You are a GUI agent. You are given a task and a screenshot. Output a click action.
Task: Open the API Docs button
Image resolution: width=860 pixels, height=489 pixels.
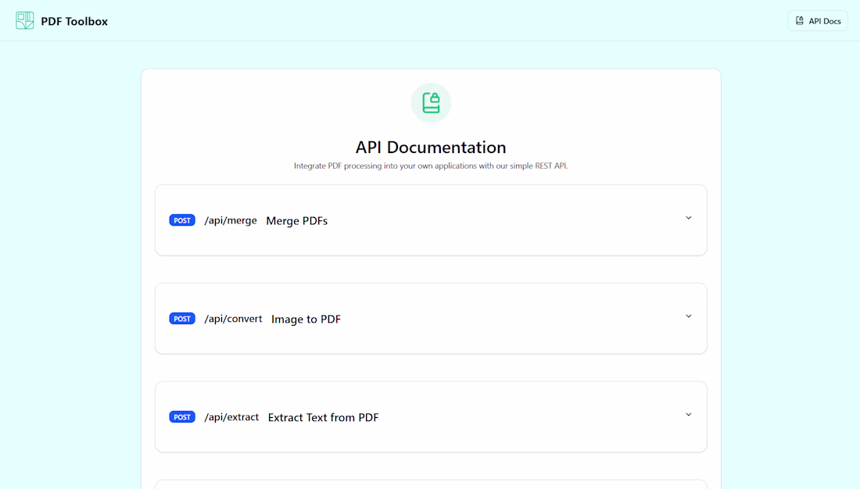click(x=818, y=21)
